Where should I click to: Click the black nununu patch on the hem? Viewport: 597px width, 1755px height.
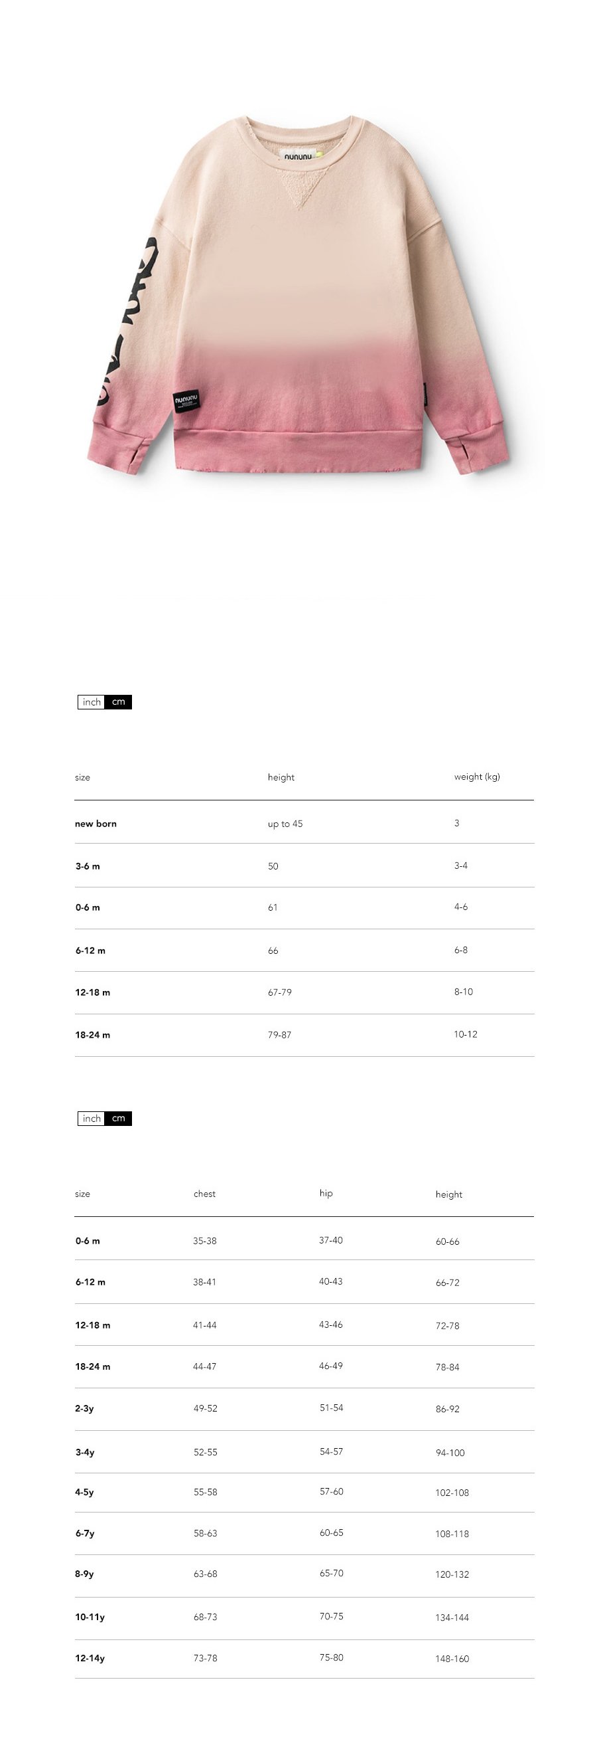186,401
